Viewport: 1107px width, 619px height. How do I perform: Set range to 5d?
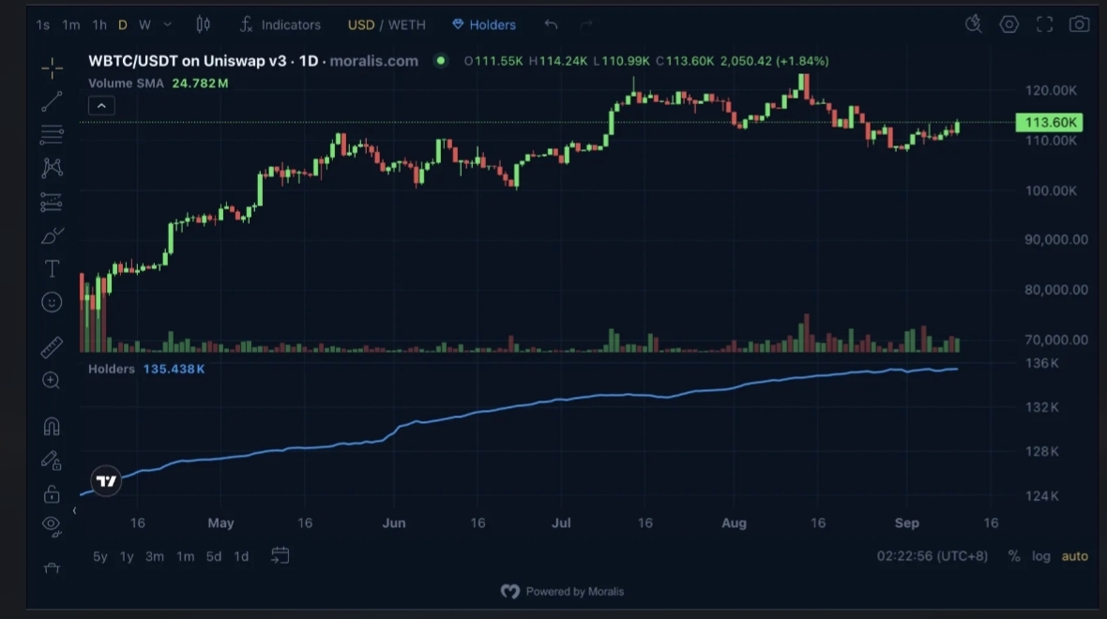(x=213, y=556)
